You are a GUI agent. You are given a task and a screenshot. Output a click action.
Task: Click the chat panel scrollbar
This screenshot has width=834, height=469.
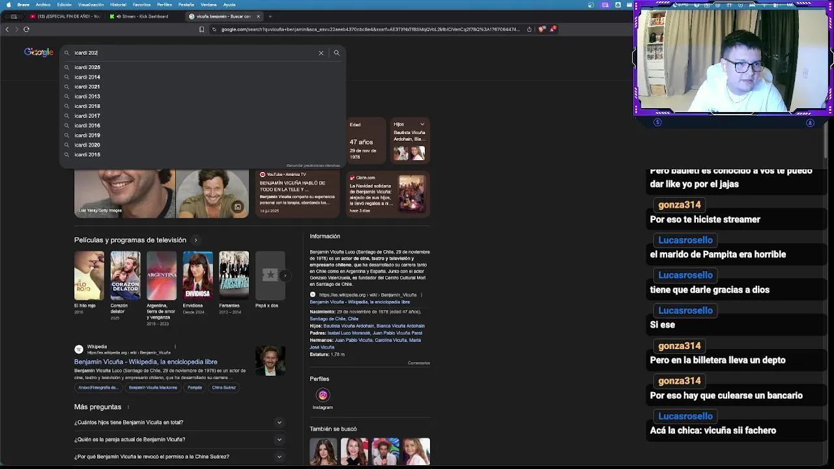coord(825,141)
